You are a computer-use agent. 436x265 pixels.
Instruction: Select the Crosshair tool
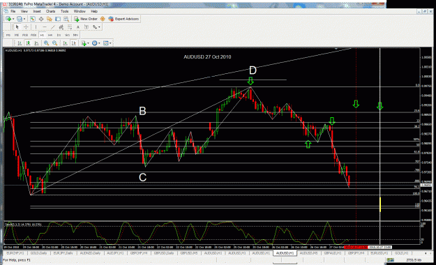[26, 27]
